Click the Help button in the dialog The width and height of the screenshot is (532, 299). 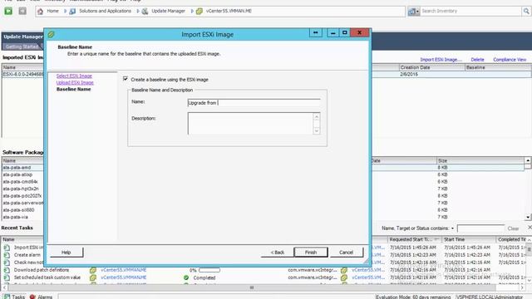(66, 252)
